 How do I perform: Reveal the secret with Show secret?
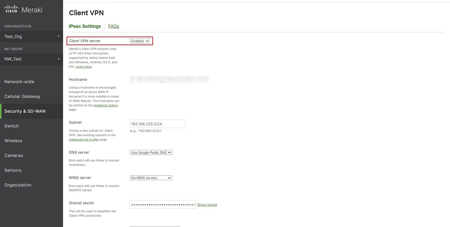[207, 205]
